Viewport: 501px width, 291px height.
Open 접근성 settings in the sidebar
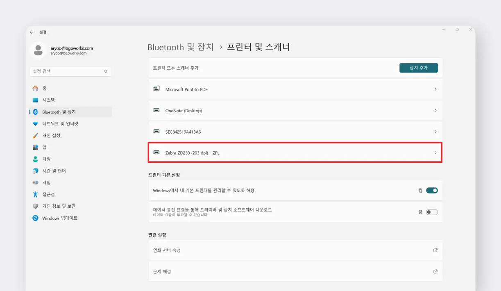(x=70, y=194)
